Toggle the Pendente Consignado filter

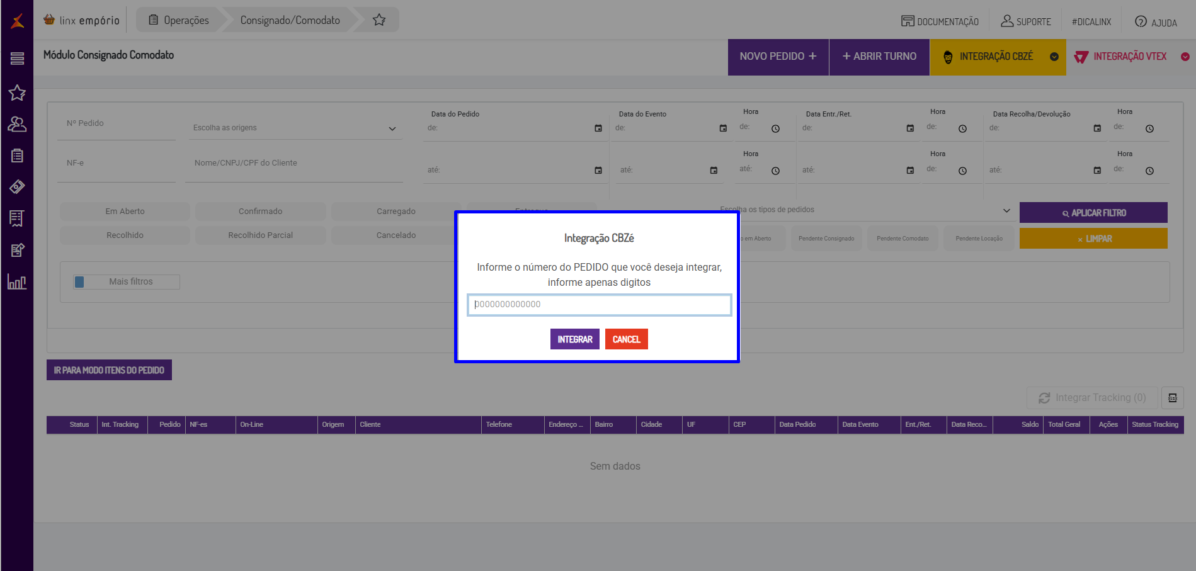(826, 239)
